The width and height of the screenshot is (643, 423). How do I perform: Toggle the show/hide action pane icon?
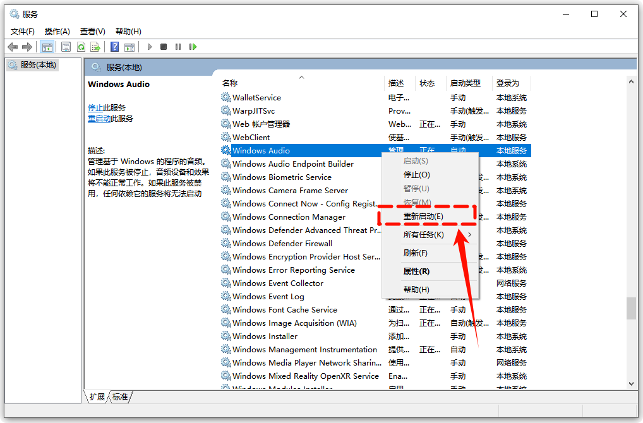click(129, 47)
